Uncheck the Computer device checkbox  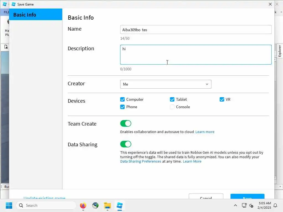122,99
